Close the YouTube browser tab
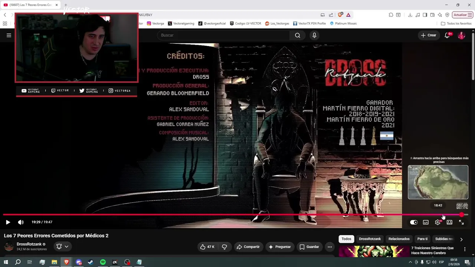Image resolution: width=475 pixels, height=267 pixels. point(57,5)
